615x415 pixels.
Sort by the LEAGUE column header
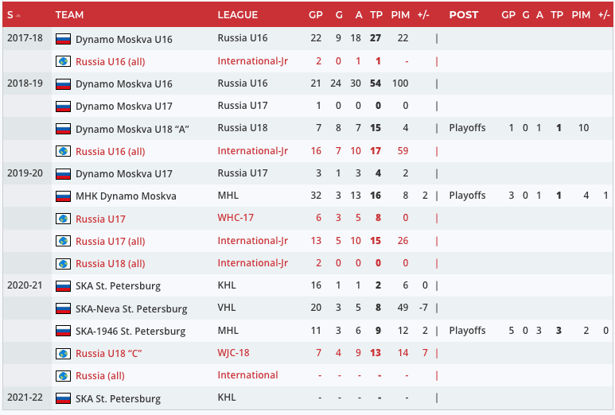(237, 15)
